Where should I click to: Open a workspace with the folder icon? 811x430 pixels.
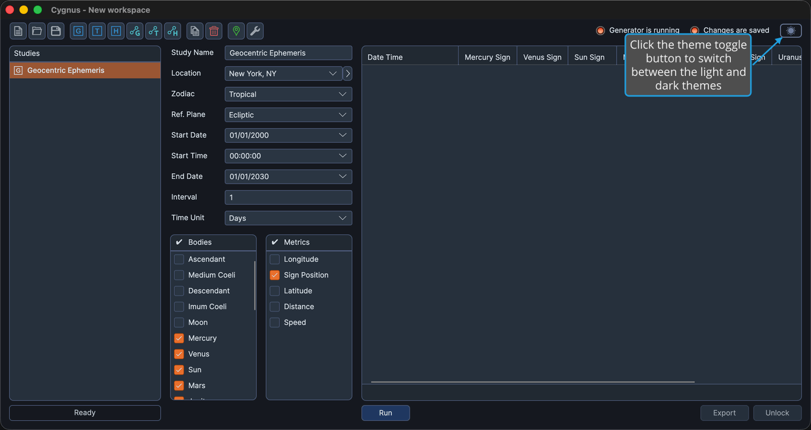point(37,31)
